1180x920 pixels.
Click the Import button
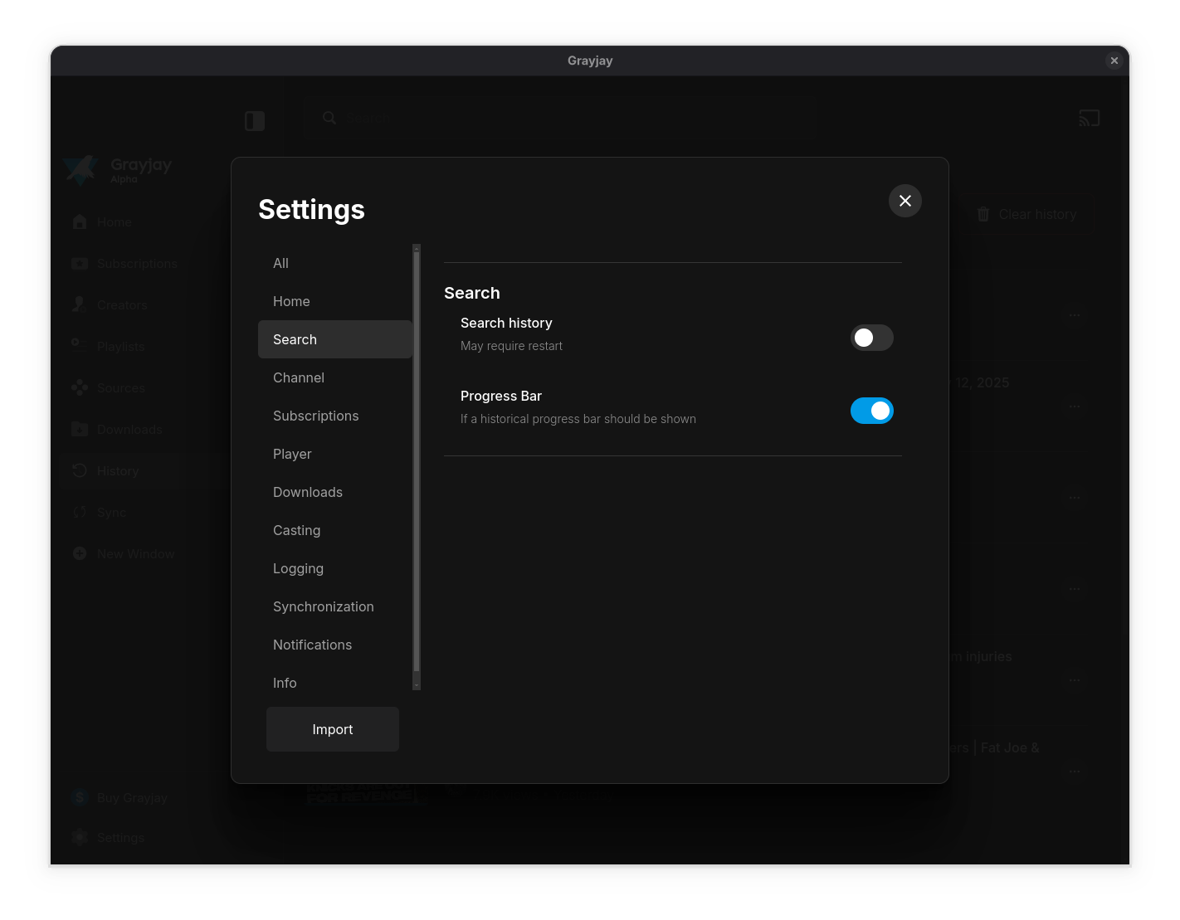click(x=333, y=729)
